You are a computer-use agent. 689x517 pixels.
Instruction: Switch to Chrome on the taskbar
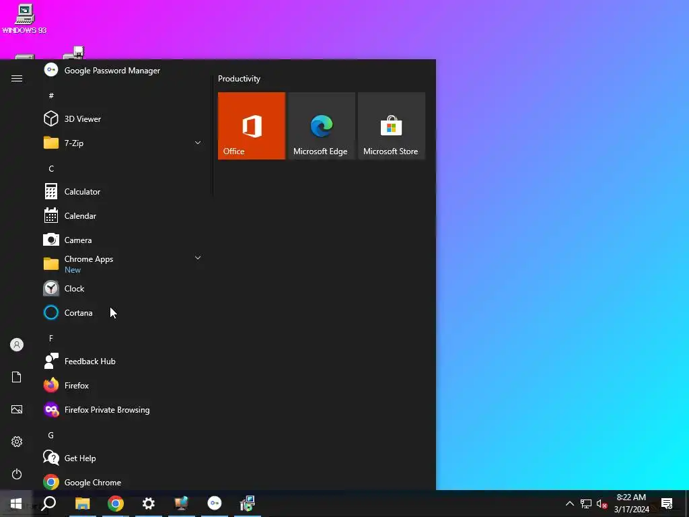[116, 504]
